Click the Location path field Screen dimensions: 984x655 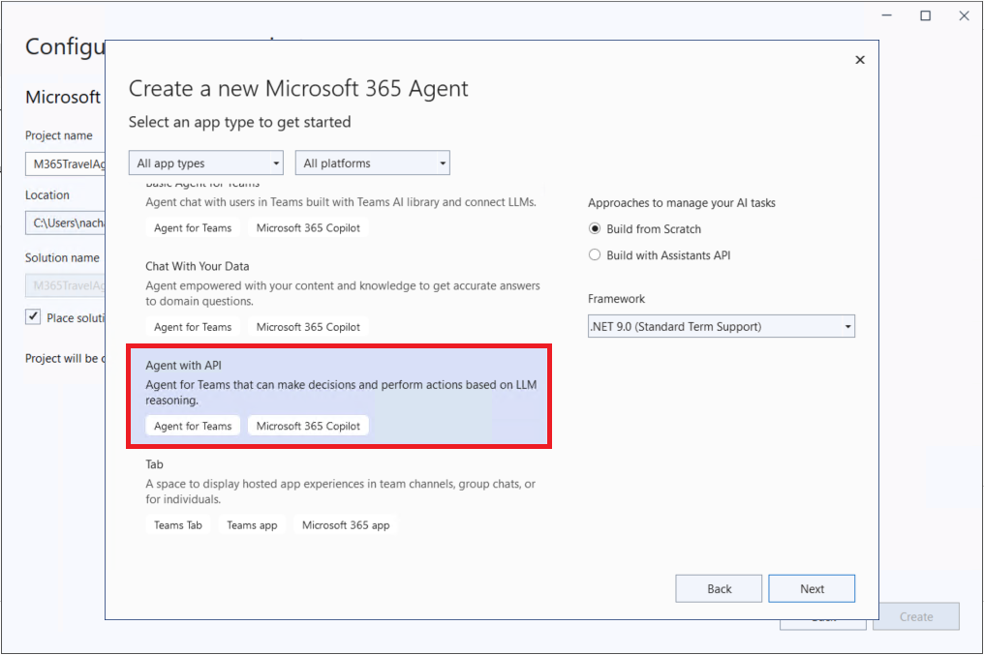[x=65, y=223]
